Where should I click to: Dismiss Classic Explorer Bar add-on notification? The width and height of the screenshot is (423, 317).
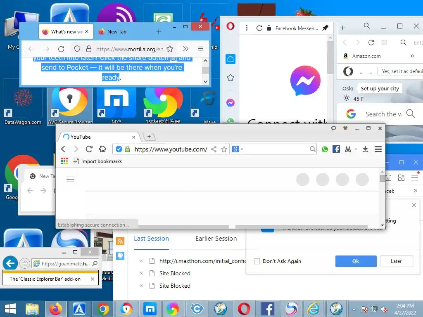[93, 279]
